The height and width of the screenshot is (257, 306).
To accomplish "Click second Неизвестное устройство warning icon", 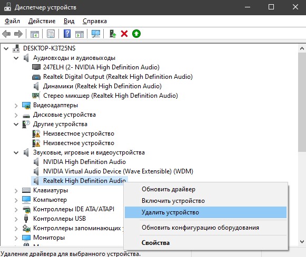I will [36, 143].
